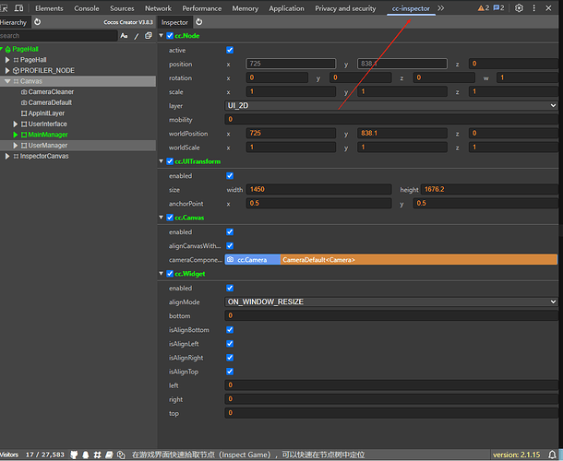
Task: Select UserManager in the hierarchy
Action: [x=48, y=146]
